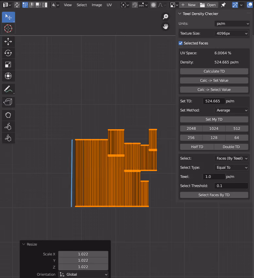Open the Units px/m dropdown
Viewport: 254px width, 278px height.
[x=232, y=24]
